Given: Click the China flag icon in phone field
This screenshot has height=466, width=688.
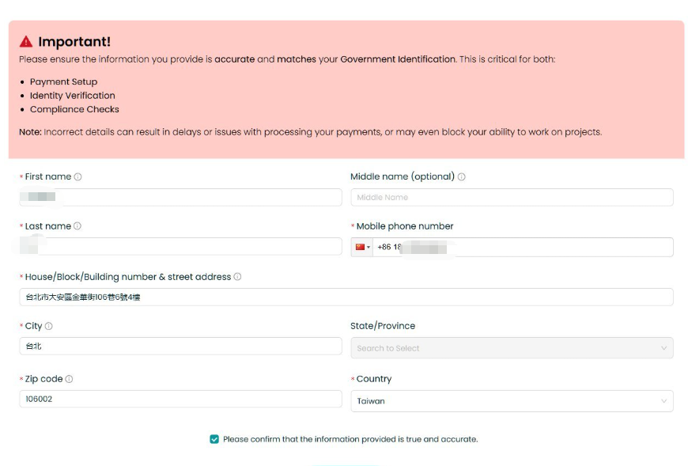Looking at the screenshot, I should click(361, 247).
